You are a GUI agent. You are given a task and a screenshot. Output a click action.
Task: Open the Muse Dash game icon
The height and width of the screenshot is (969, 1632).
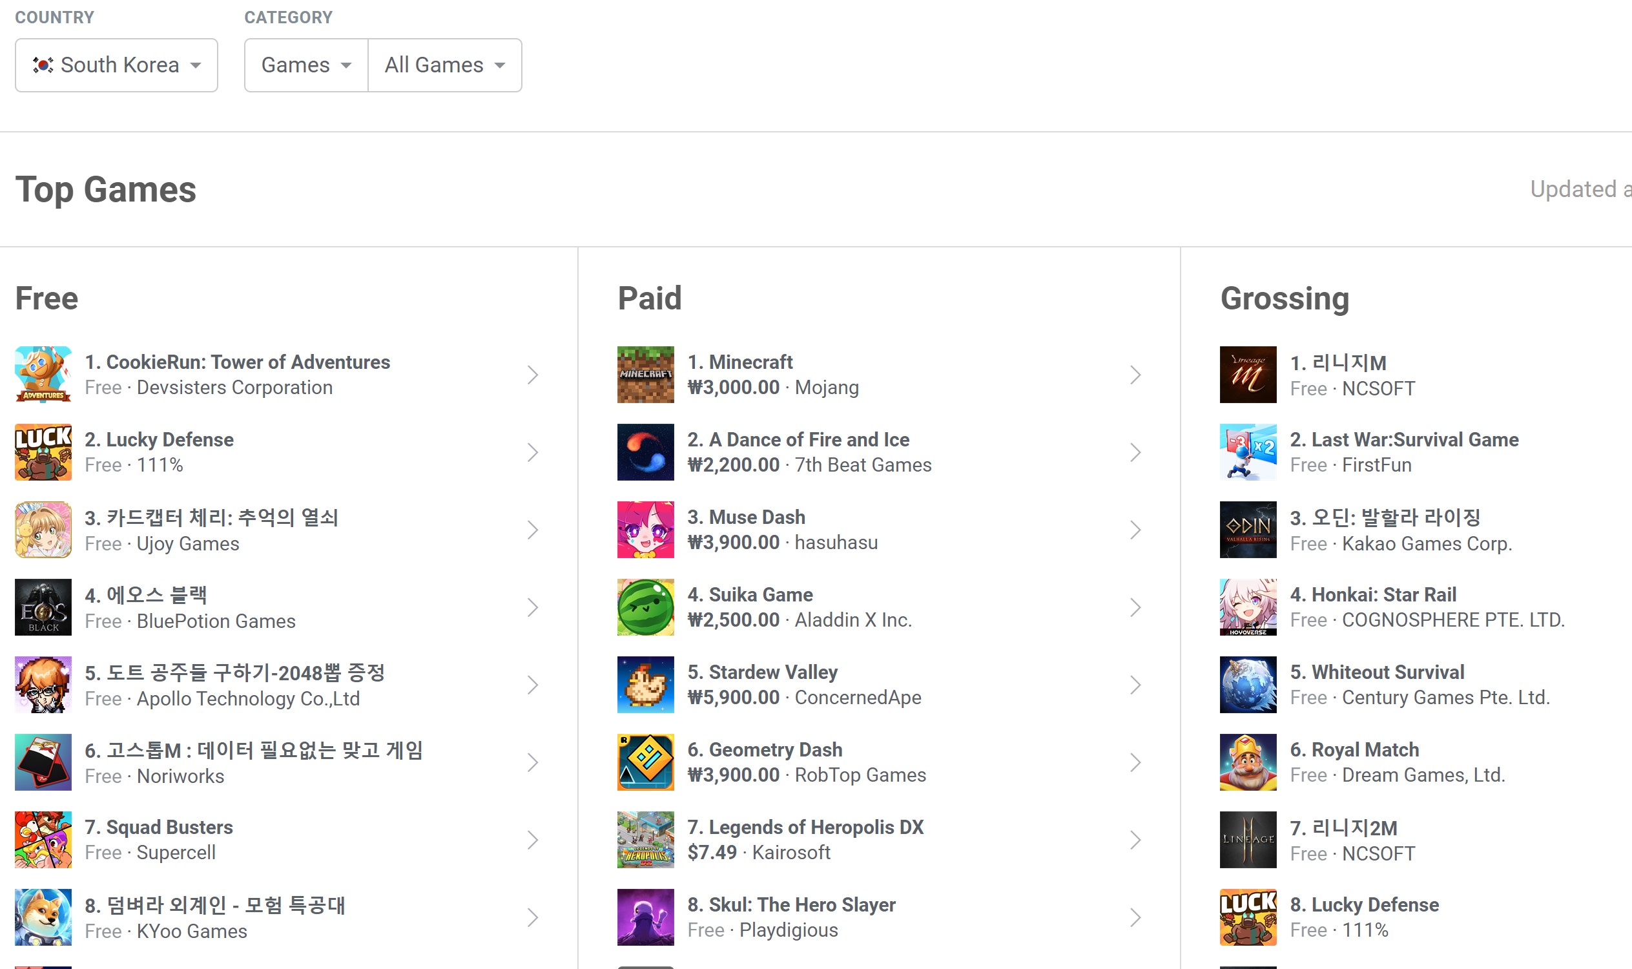click(x=645, y=530)
